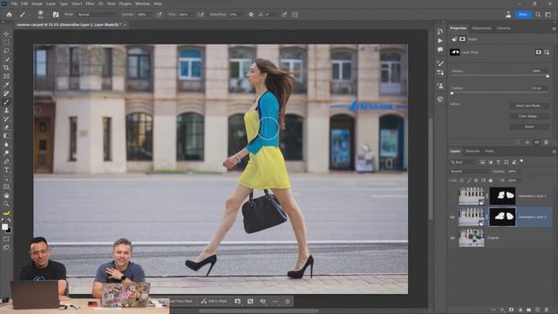This screenshot has width=558, height=314.
Task: Add a layer mask from Layers panel bottom
Action: (512, 311)
